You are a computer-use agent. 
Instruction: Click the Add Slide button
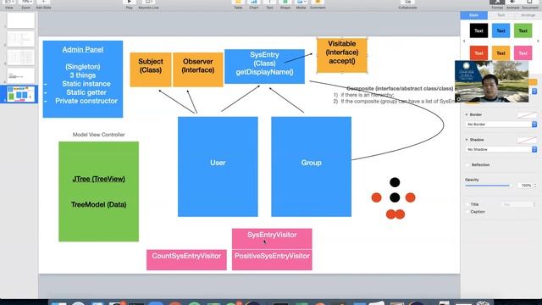point(43,4)
